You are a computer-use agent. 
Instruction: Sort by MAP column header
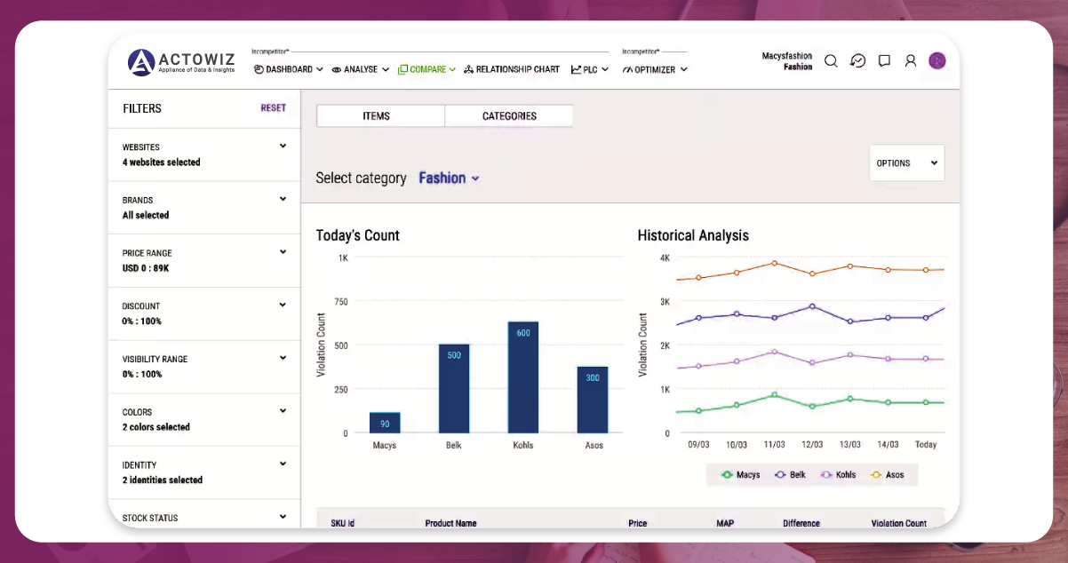[x=725, y=523]
